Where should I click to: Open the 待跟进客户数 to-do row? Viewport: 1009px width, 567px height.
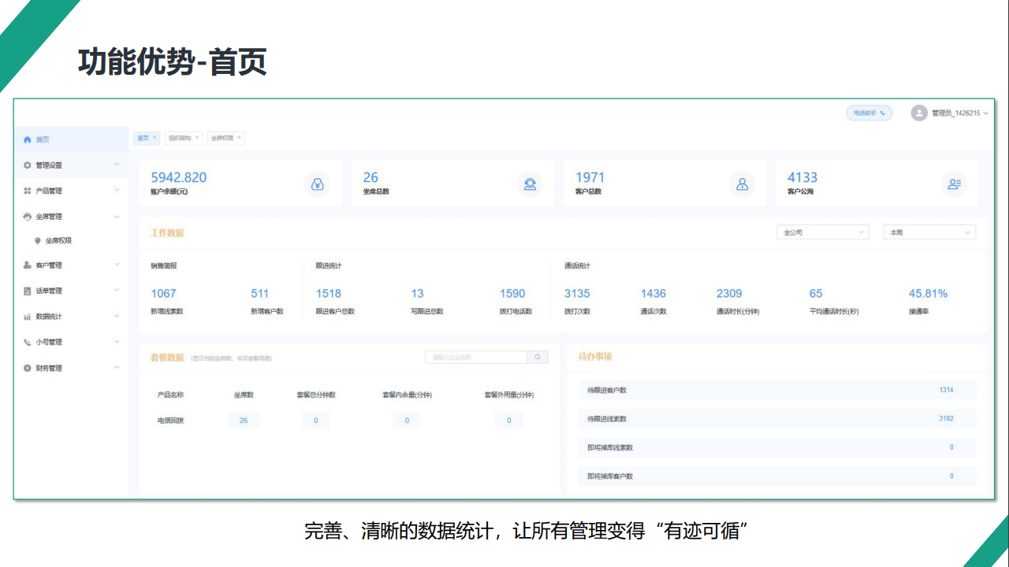(776, 390)
